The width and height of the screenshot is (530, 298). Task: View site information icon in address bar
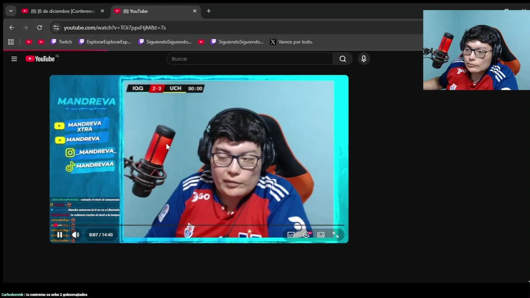click(56, 28)
